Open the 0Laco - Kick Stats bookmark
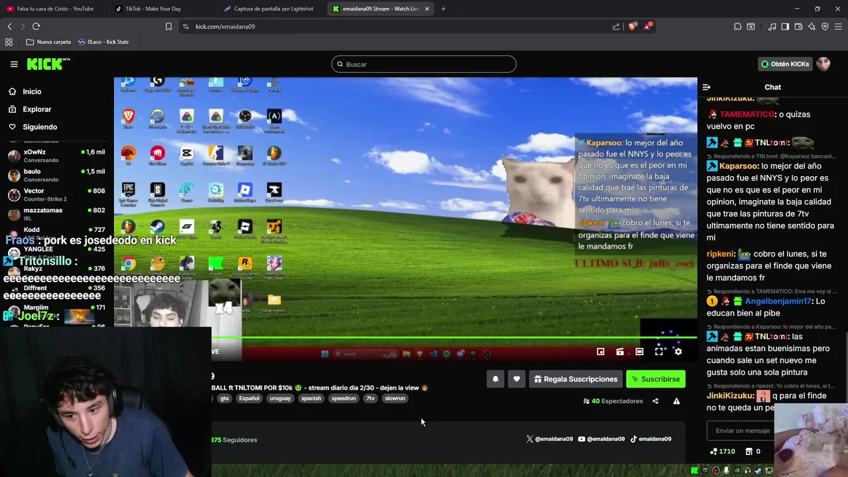The width and height of the screenshot is (848, 477). click(103, 42)
